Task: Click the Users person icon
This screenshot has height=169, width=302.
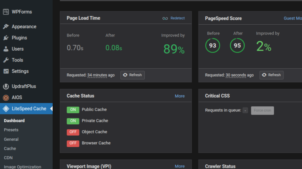Action: (6, 49)
